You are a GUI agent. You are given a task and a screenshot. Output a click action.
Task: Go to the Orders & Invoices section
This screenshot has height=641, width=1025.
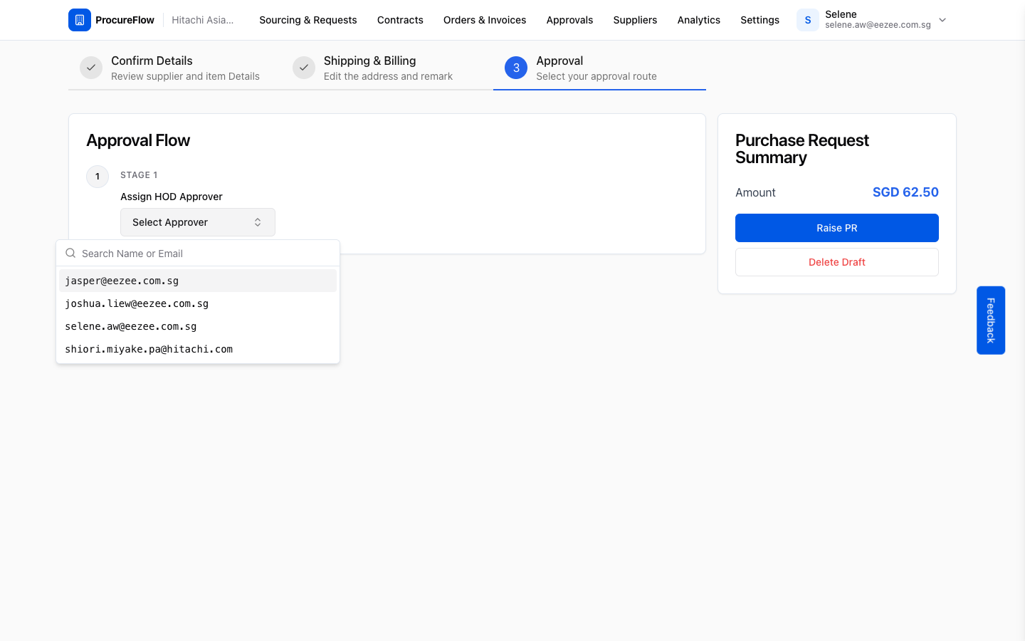tap(485, 20)
